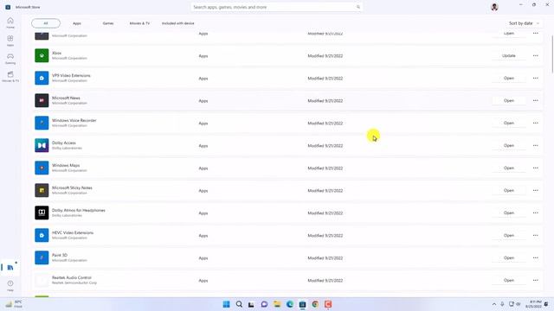Click the VP9 Video Extensions icon
This screenshot has height=311, width=554.
click(x=42, y=78)
